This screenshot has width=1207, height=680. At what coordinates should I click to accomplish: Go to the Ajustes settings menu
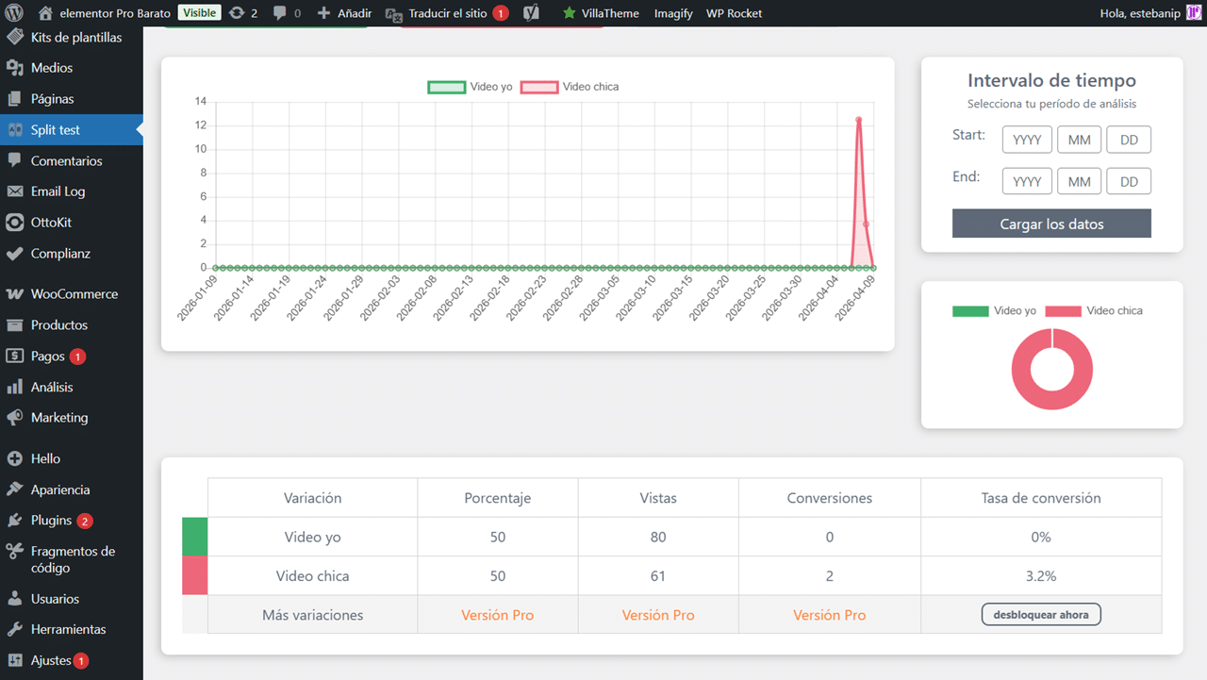(51, 660)
